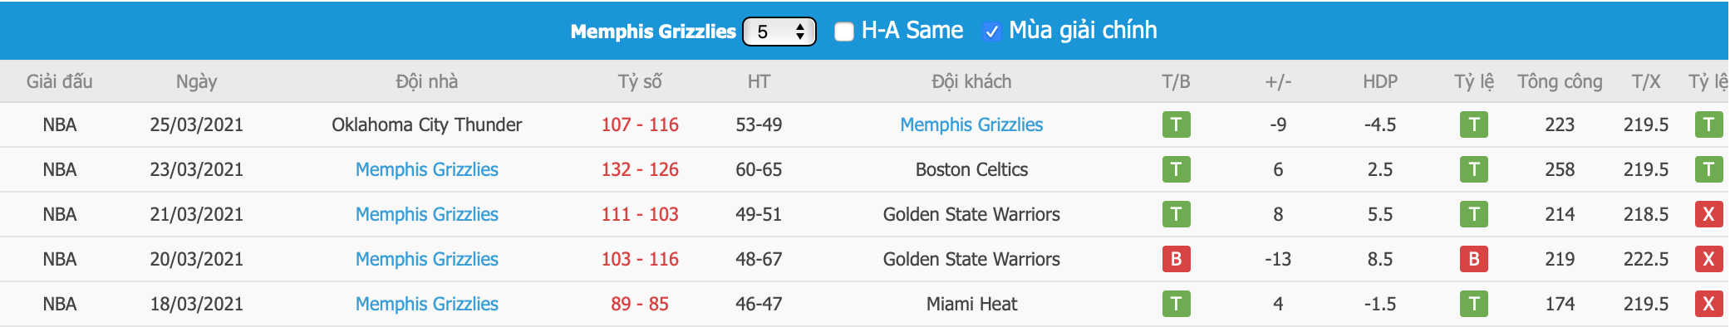Click the red X over/under badge for 21/03/2021

1708,214
